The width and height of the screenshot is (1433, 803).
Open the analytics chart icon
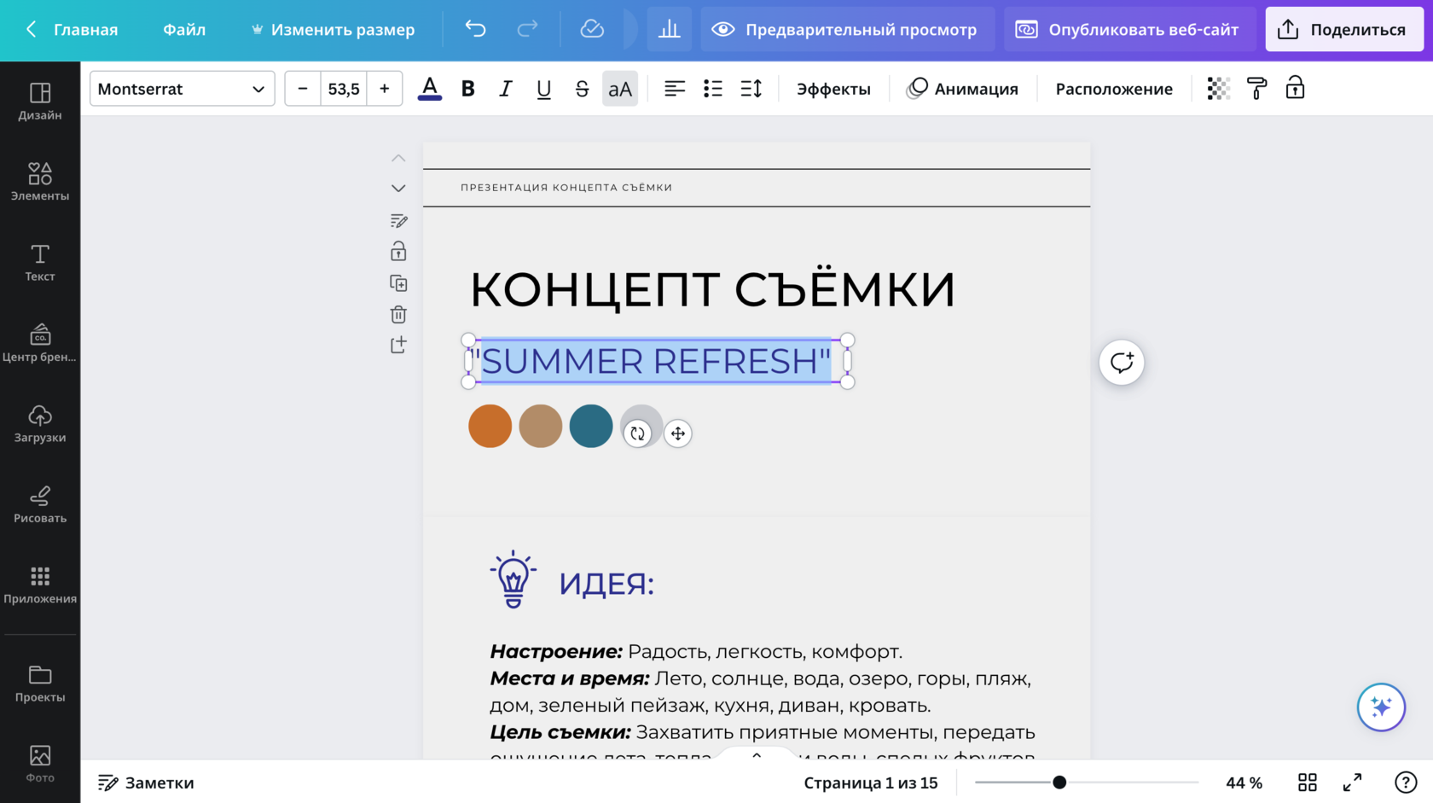pos(670,30)
